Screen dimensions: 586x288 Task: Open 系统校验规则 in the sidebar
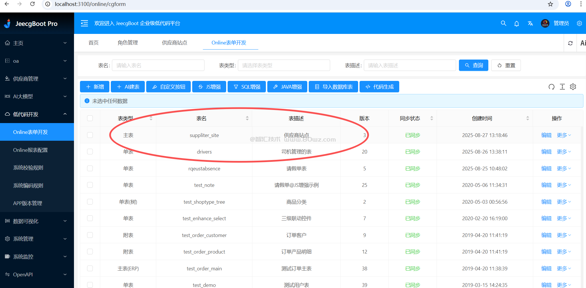pos(37,168)
